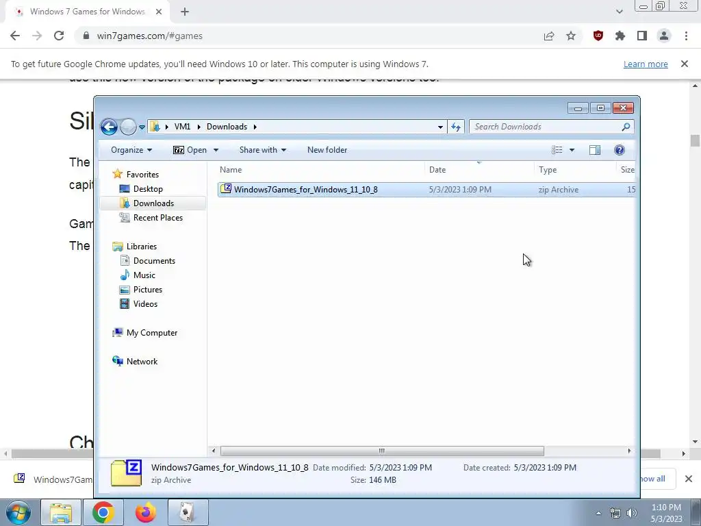Select Downloads in navigation pane
This screenshot has height=526, width=701.
click(153, 203)
